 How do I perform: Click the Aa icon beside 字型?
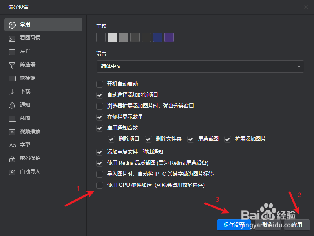point(13,145)
